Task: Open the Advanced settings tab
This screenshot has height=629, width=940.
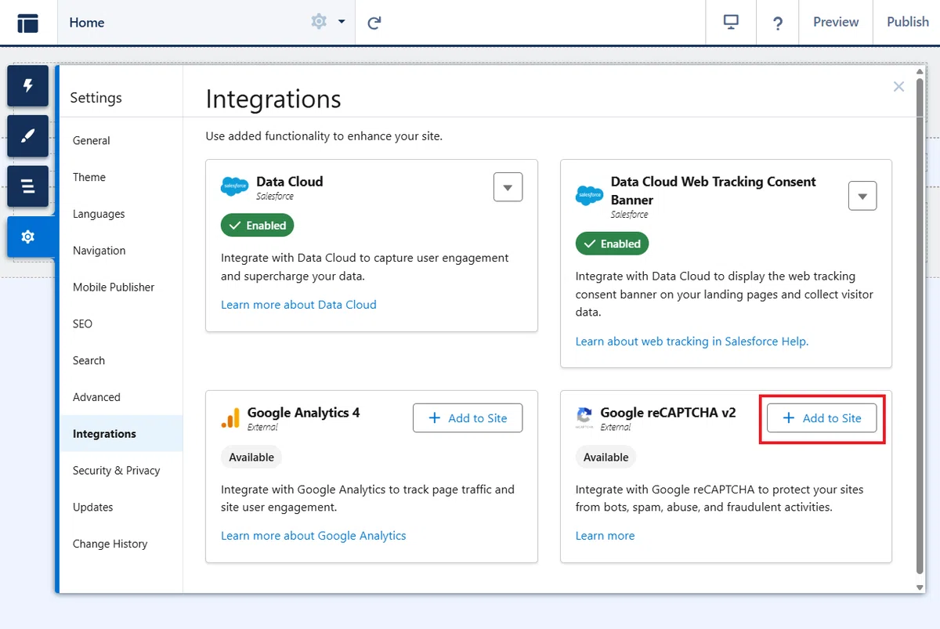Action: (121, 397)
